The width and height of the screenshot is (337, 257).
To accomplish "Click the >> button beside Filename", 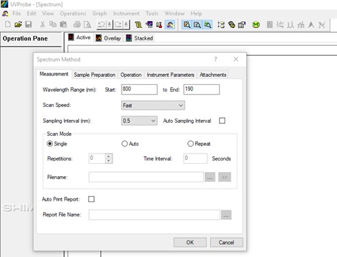I will point(224,177).
